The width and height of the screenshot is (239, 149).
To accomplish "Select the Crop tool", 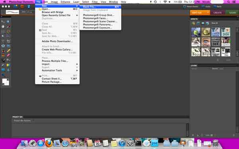I will pos(8,41).
